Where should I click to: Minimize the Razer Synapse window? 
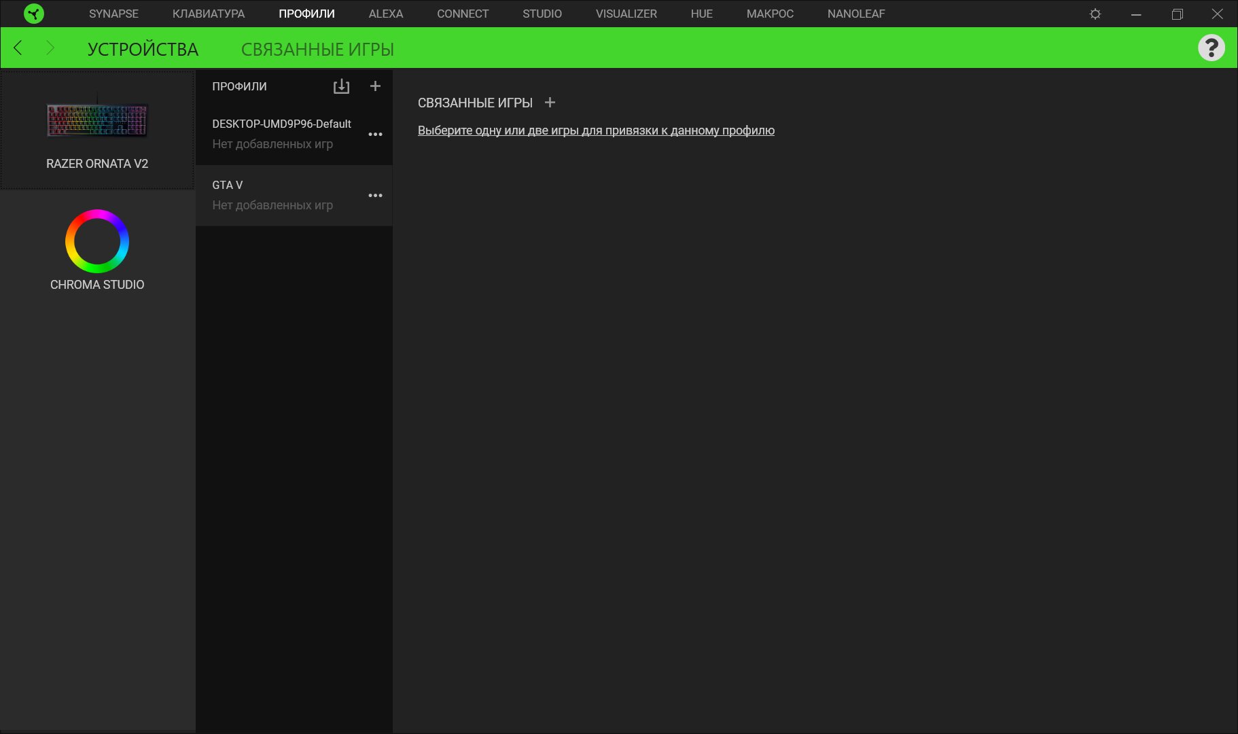coord(1136,14)
